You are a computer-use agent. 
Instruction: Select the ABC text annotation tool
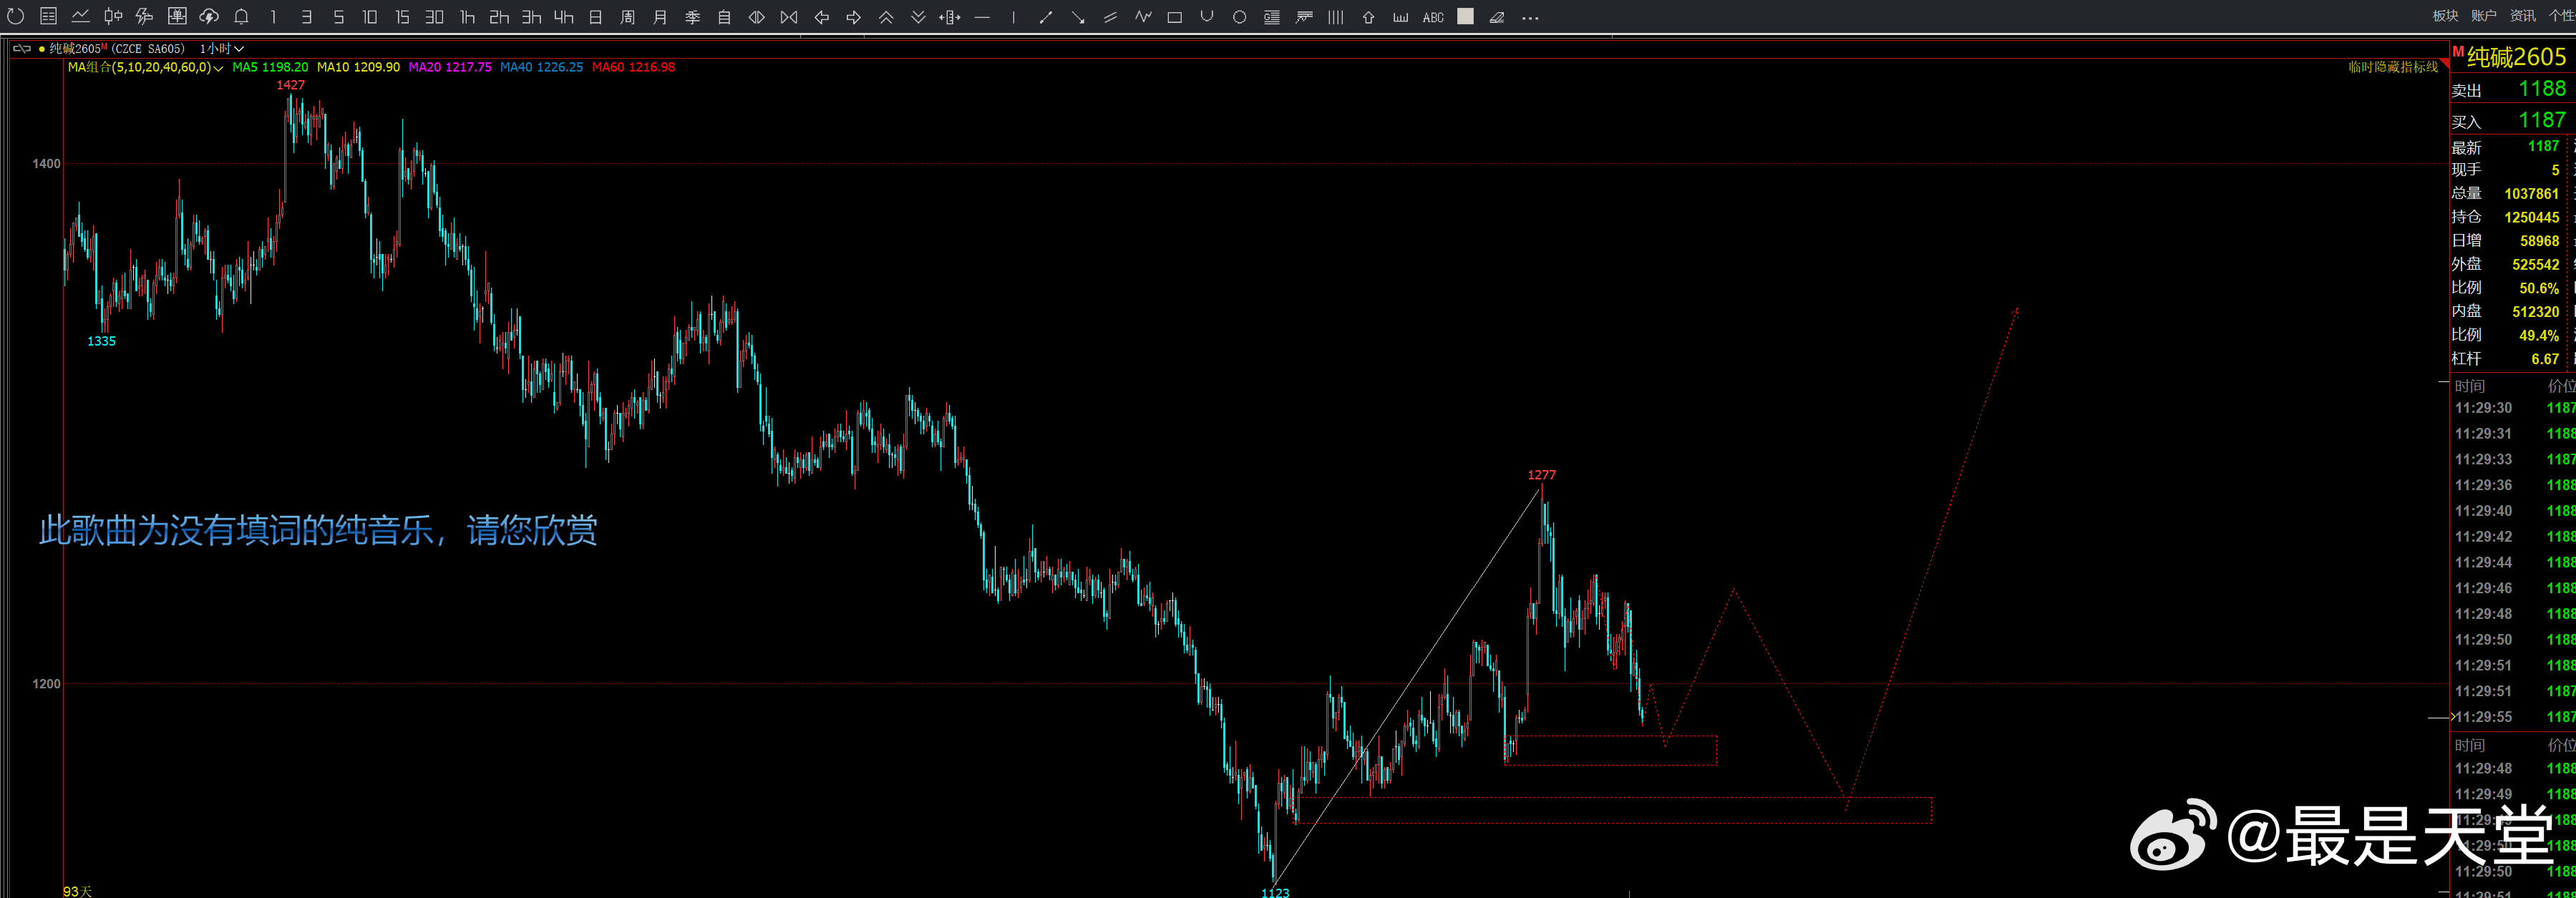click(1432, 17)
